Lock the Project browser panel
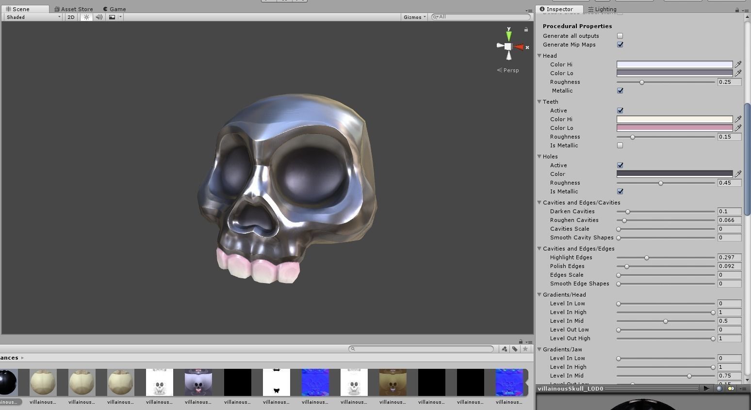 (521, 342)
